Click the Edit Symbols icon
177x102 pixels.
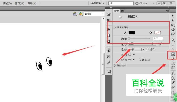[81, 14]
